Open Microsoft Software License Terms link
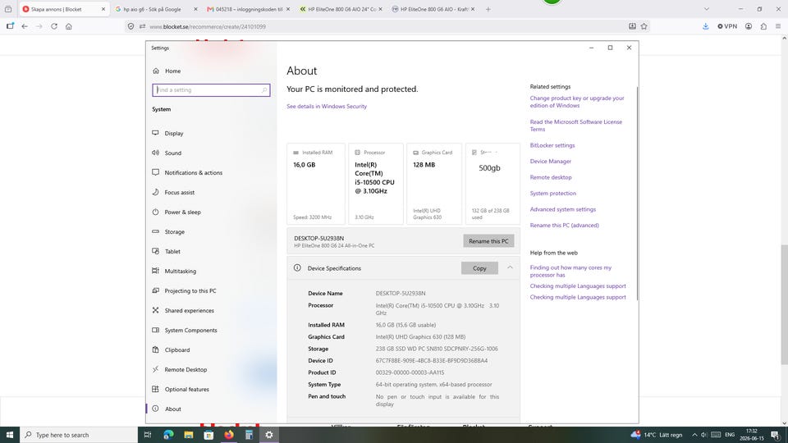788x443 pixels. pos(576,126)
